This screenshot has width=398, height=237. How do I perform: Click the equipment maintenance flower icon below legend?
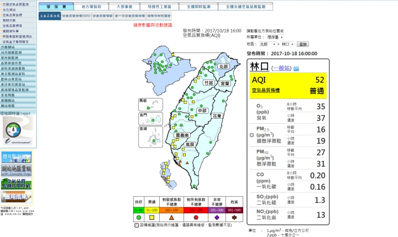pyautogui.click(x=137, y=225)
